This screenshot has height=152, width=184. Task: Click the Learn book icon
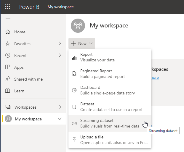pos(7,91)
